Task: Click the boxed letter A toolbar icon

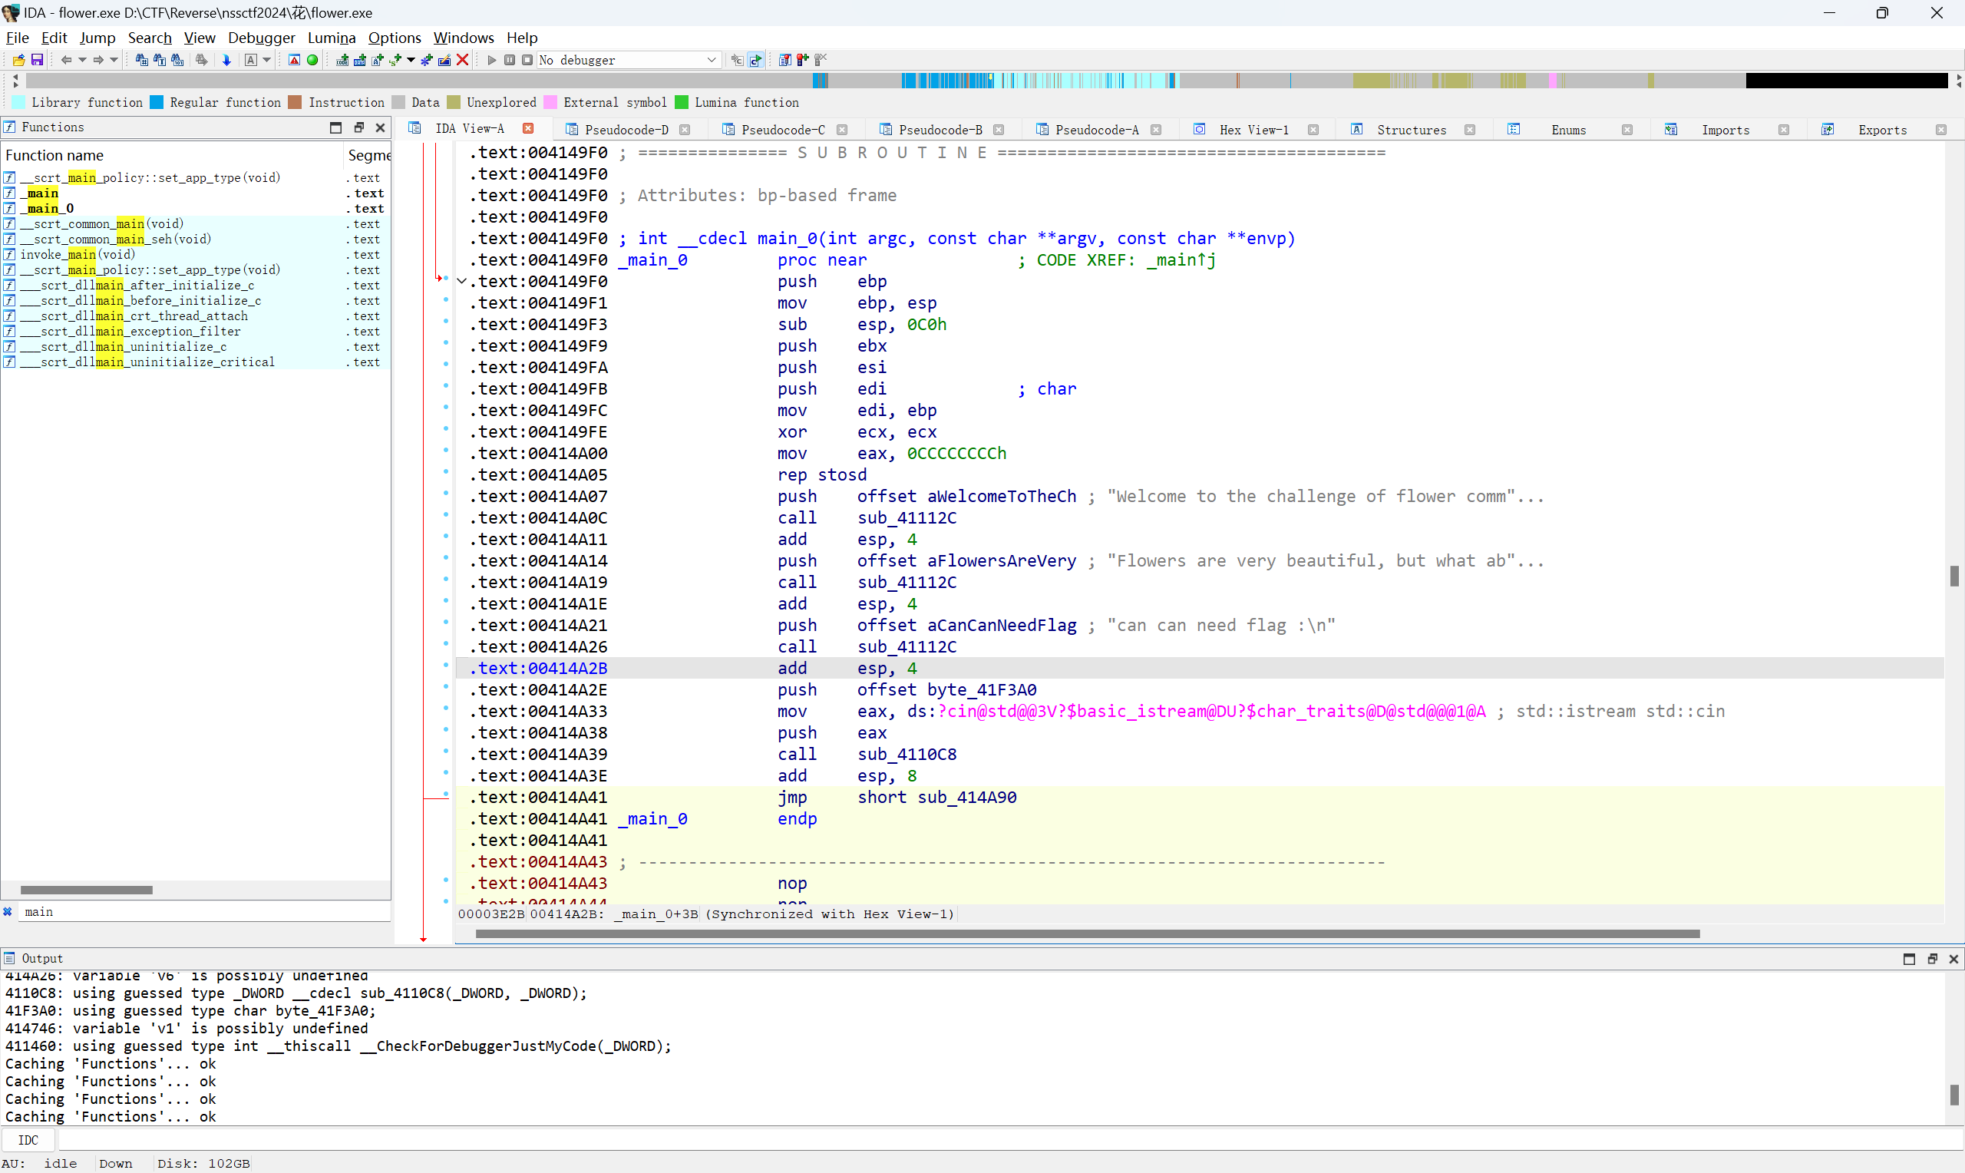Action: [250, 60]
